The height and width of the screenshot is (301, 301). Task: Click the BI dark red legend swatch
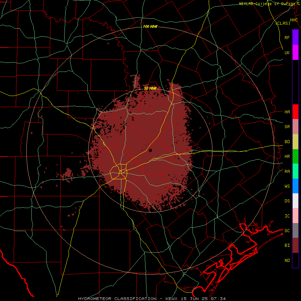coord(295,245)
